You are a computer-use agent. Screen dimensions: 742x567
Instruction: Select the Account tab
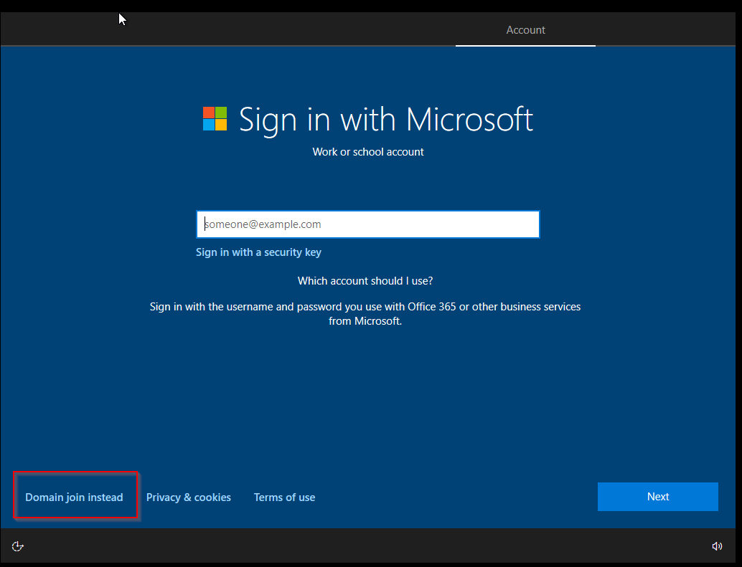tap(525, 30)
